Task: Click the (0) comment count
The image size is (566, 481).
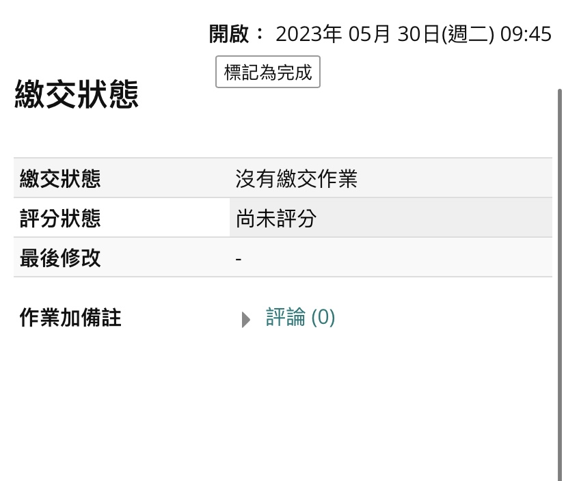Action: click(x=323, y=318)
